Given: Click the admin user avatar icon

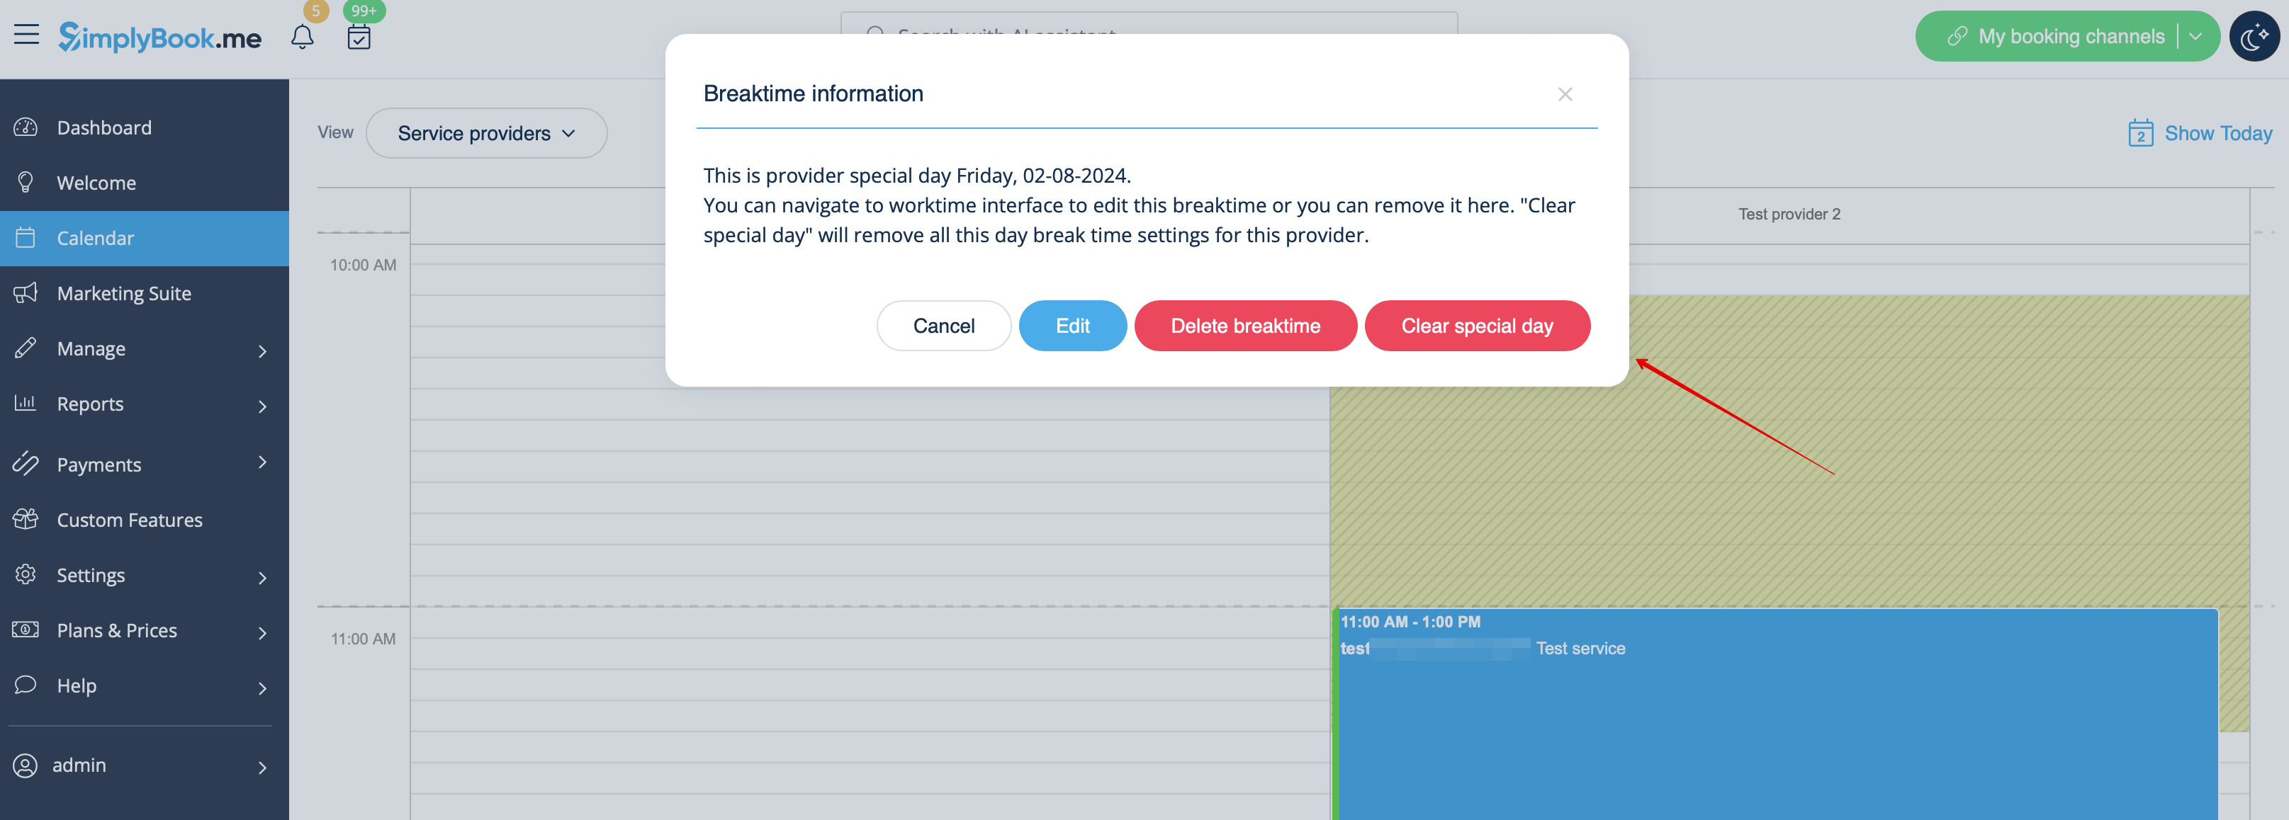Looking at the screenshot, I should [26, 765].
